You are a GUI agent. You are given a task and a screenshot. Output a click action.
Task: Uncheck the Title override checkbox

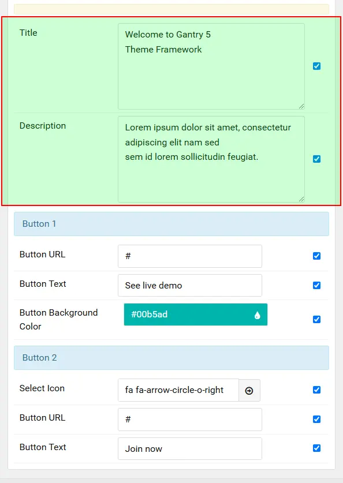316,66
